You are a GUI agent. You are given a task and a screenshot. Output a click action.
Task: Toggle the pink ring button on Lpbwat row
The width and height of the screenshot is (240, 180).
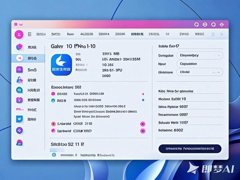pos(143,131)
